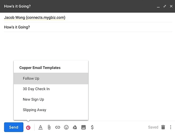Discard draft with trash icon
This screenshot has width=175, height=135.
(x=163, y=127)
